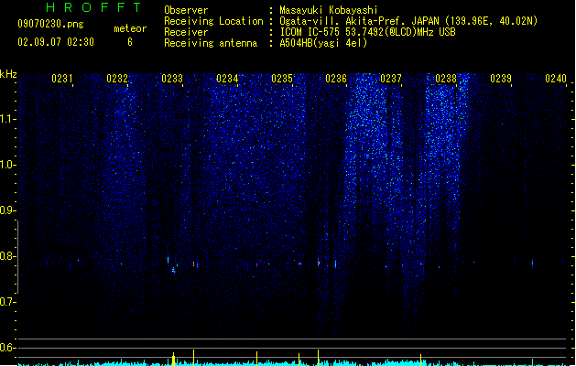Image resolution: width=576 pixels, height=366 pixels.
Task: Click observer name Masayuki Kobayashi
Action: click(329, 10)
